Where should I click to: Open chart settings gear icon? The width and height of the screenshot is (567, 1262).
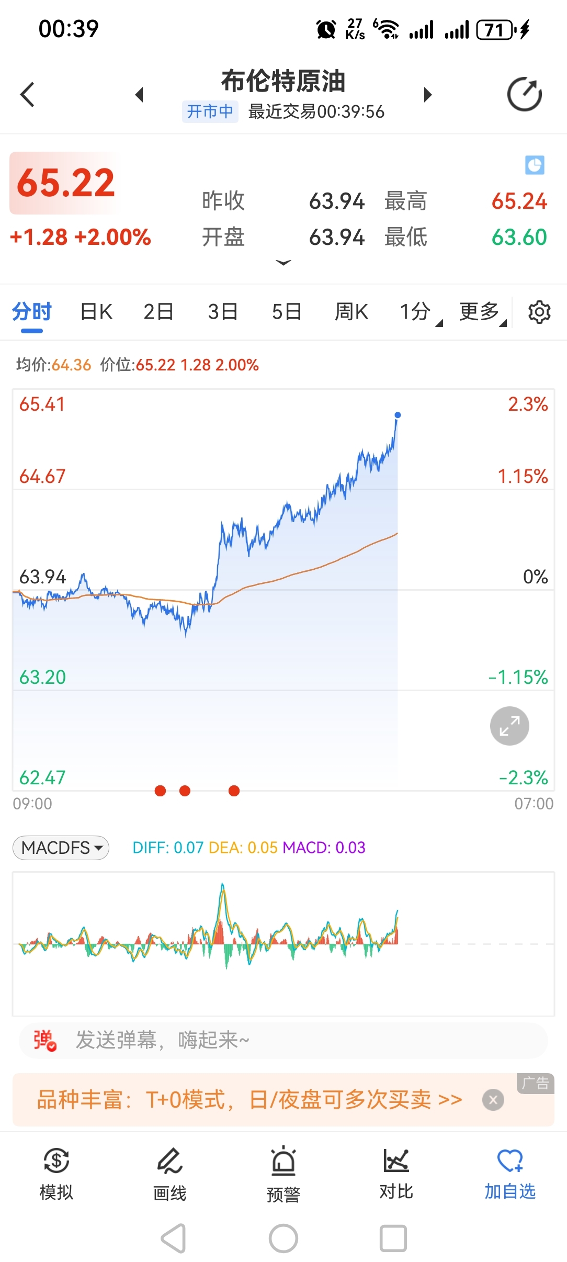pos(539,312)
